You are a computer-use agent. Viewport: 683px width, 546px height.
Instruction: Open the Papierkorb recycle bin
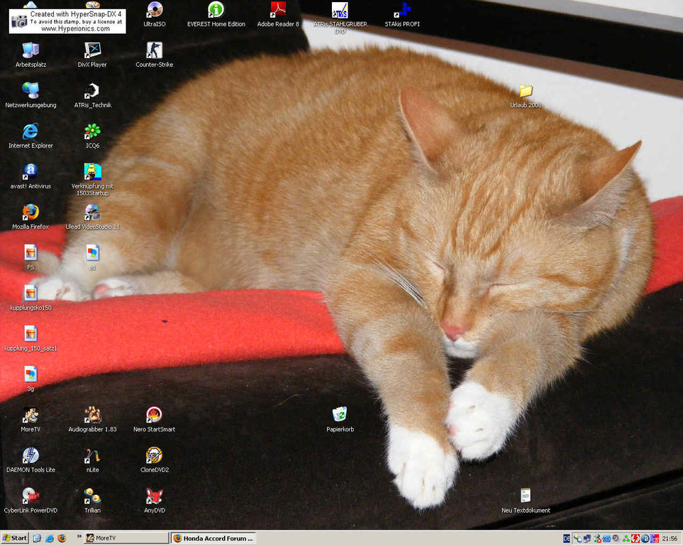[x=341, y=415]
